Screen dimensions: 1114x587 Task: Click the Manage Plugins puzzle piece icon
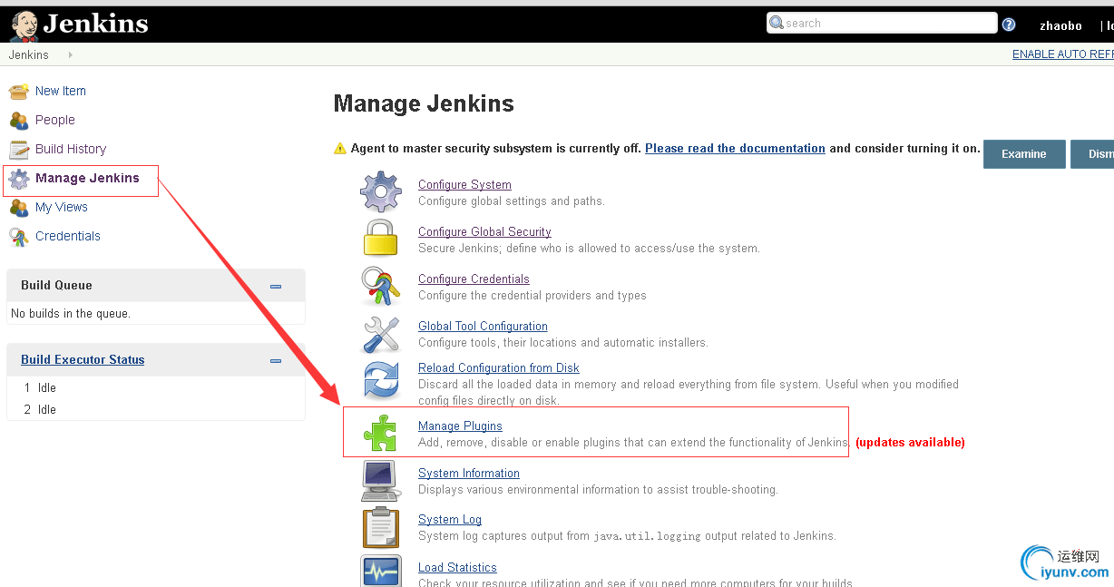tap(381, 432)
